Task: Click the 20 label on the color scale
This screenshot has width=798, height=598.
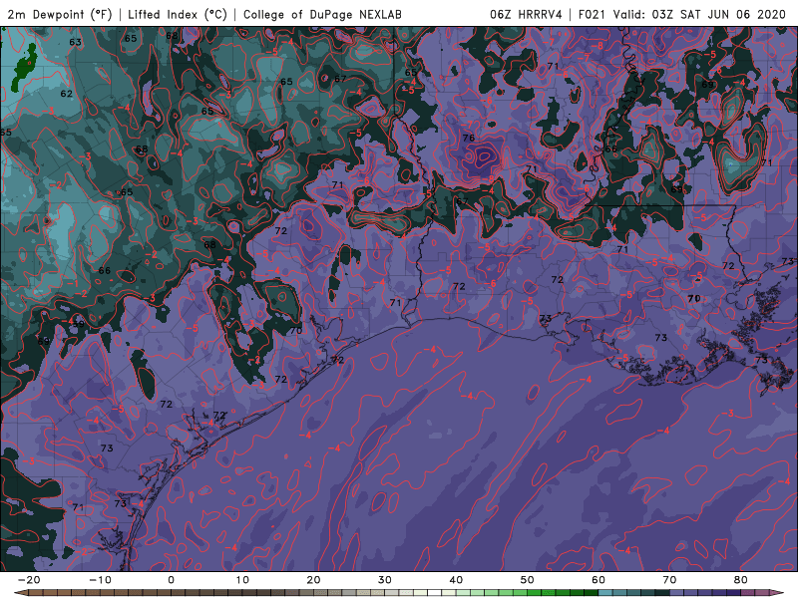Action: coord(313,580)
